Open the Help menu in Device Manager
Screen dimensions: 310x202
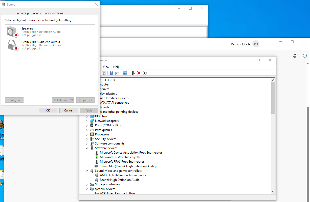point(116,67)
